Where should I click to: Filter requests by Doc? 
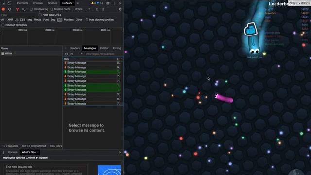pos(53,20)
